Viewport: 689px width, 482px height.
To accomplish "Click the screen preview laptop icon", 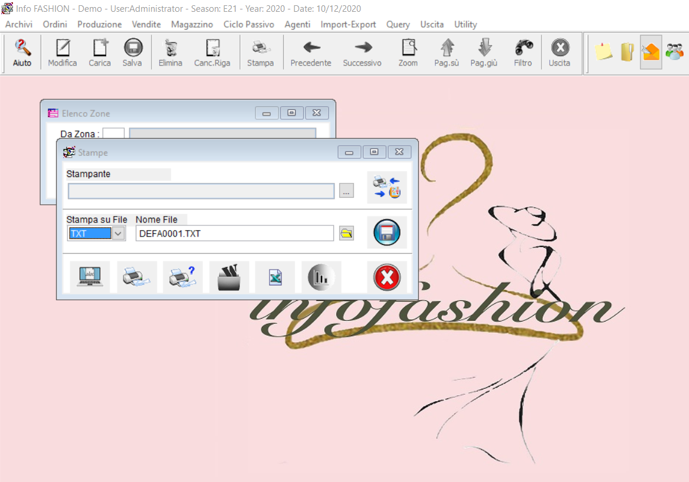I will 90,277.
